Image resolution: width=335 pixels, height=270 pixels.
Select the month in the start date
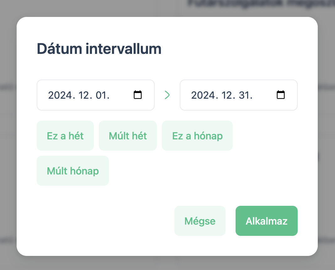pos(85,95)
